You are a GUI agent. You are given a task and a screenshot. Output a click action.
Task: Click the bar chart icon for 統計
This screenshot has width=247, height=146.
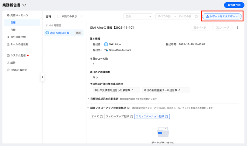point(8,63)
